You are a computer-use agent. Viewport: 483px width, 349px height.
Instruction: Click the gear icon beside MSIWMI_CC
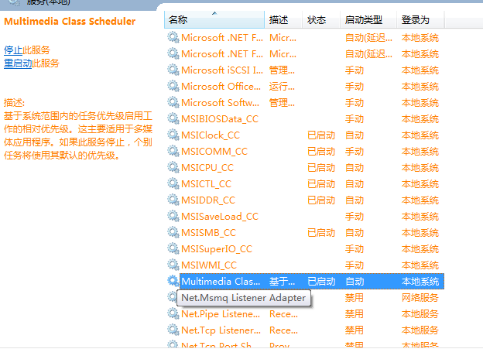(x=173, y=265)
